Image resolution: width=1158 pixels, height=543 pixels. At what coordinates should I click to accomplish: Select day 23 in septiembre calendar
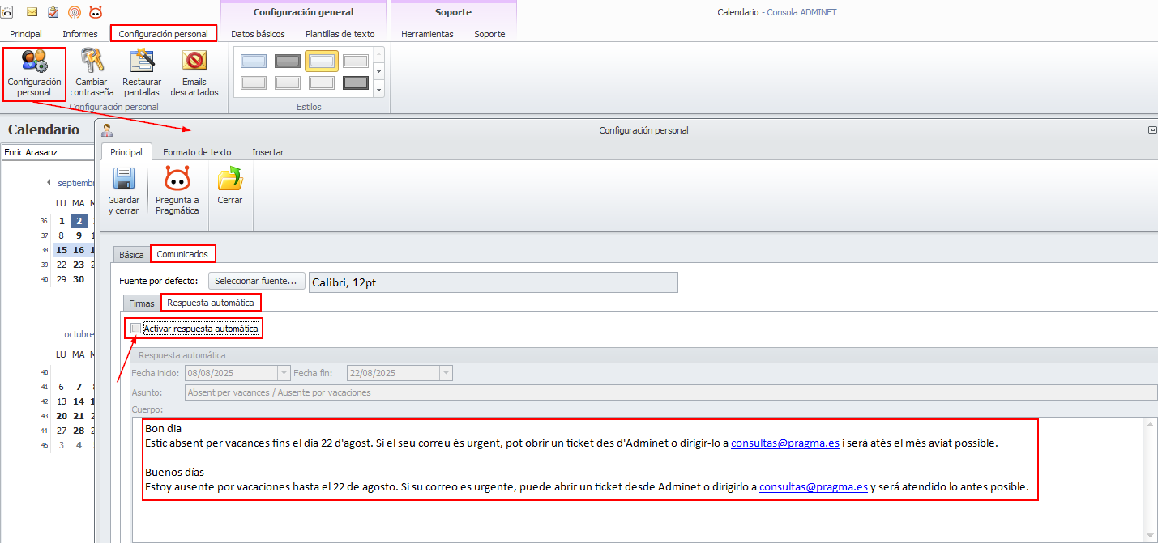pyautogui.click(x=78, y=265)
